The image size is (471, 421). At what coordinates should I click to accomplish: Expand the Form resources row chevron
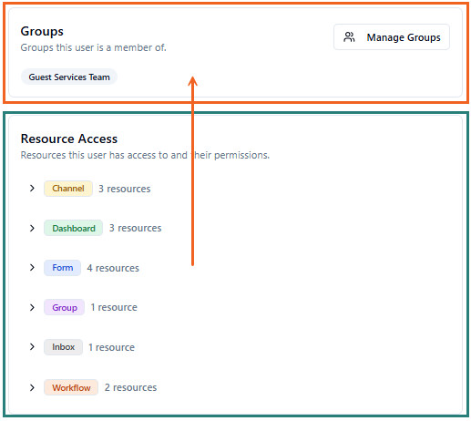[x=32, y=268]
